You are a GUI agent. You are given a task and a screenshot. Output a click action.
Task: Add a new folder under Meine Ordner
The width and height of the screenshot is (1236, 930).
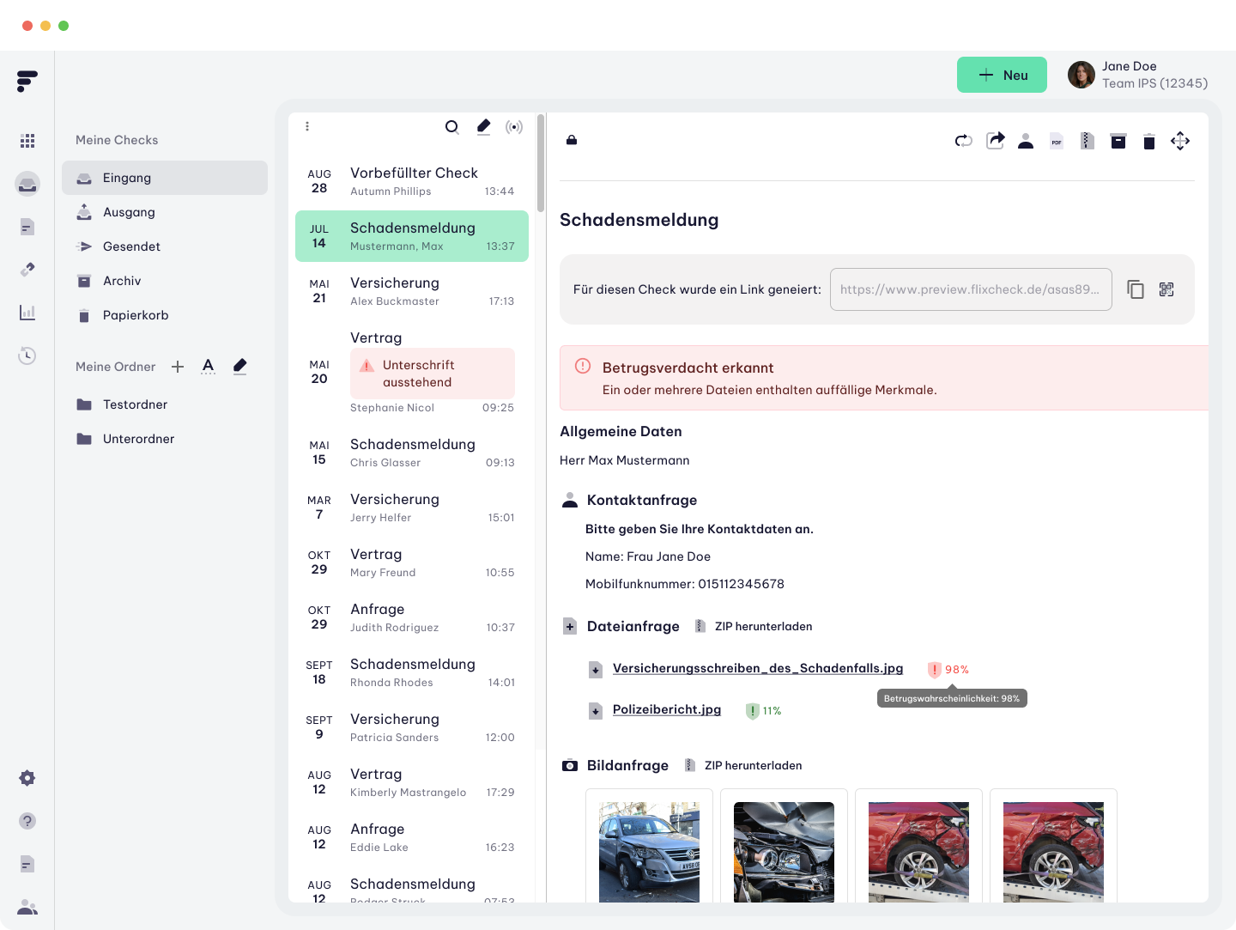click(x=178, y=367)
